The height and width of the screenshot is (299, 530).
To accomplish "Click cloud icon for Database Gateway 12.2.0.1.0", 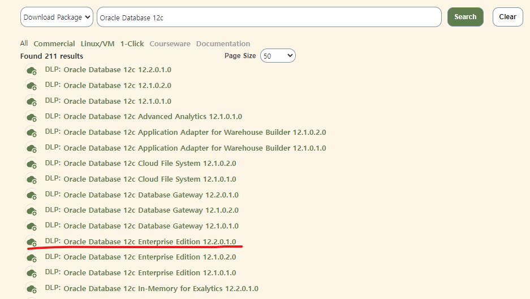I will pyautogui.click(x=32, y=195).
